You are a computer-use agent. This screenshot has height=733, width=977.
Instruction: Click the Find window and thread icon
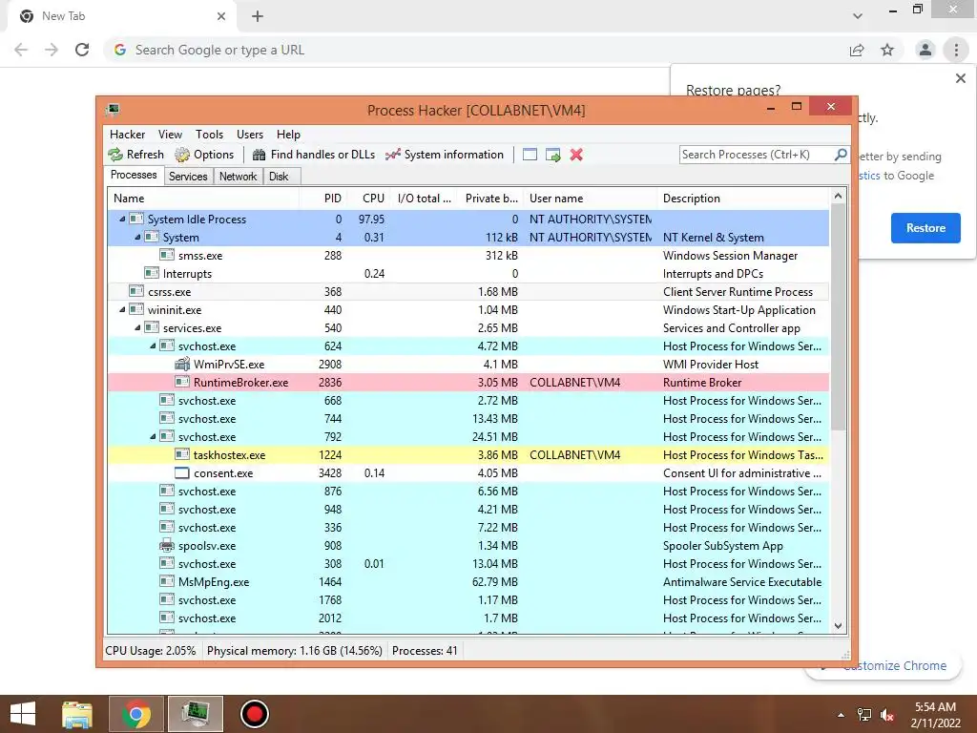pyautogui.click(x=553, y=155)
